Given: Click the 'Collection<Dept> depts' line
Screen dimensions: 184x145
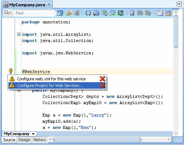Looking at the screenshot, I should pos(103,96).
